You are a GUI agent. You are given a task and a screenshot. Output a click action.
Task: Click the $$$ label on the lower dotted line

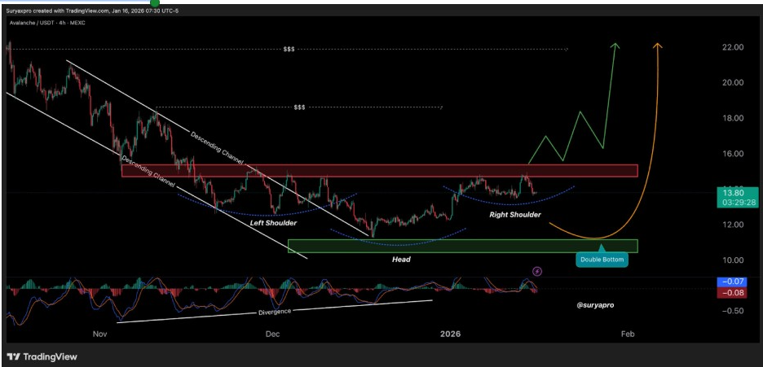point(299,107)
